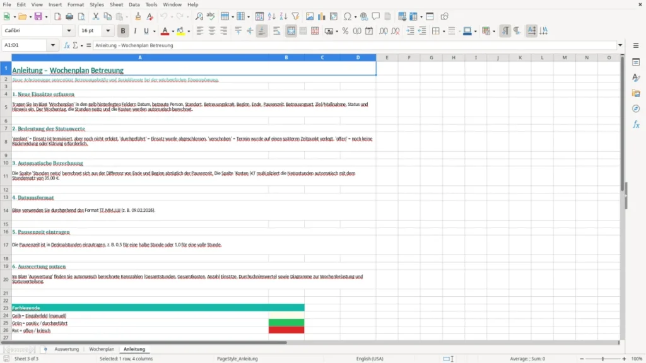Click the Spelling check icon
The width and height of the screenshot is (646, 363).
(x=211, y=16)
